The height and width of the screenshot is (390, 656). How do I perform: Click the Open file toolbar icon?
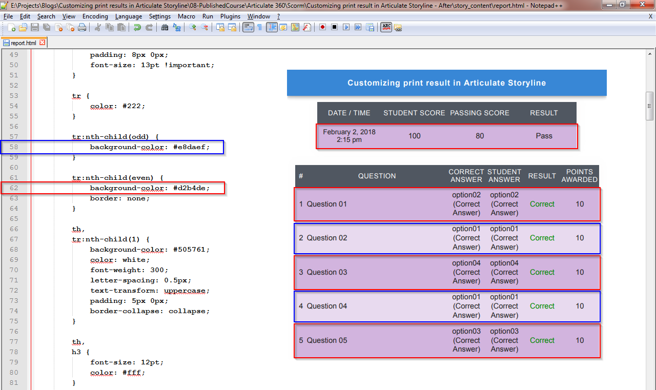pos(23,27)
